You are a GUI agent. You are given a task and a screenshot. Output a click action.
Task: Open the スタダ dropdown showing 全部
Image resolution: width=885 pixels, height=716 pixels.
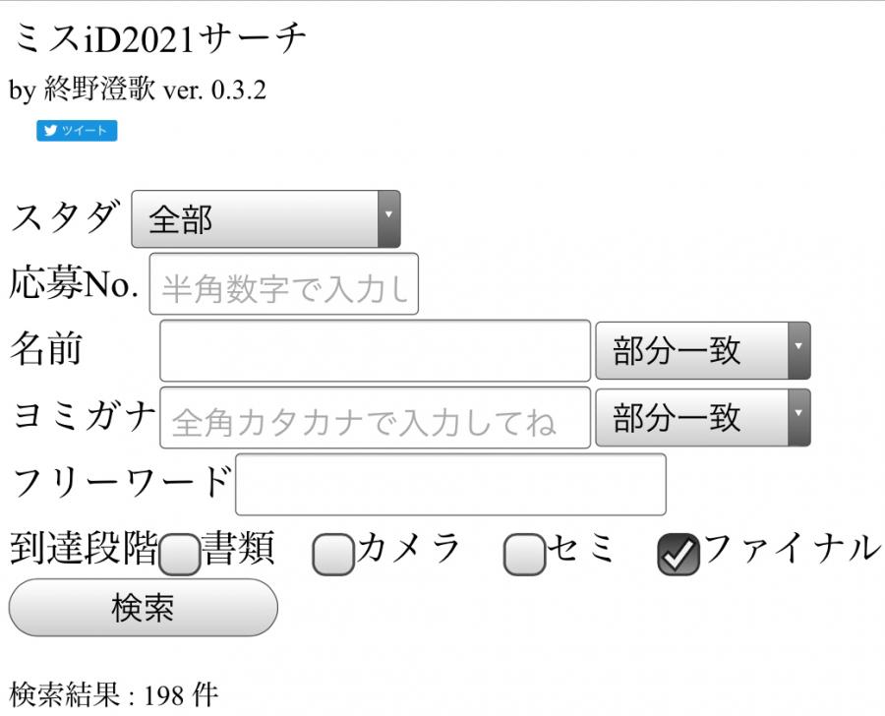coord(265,218)
